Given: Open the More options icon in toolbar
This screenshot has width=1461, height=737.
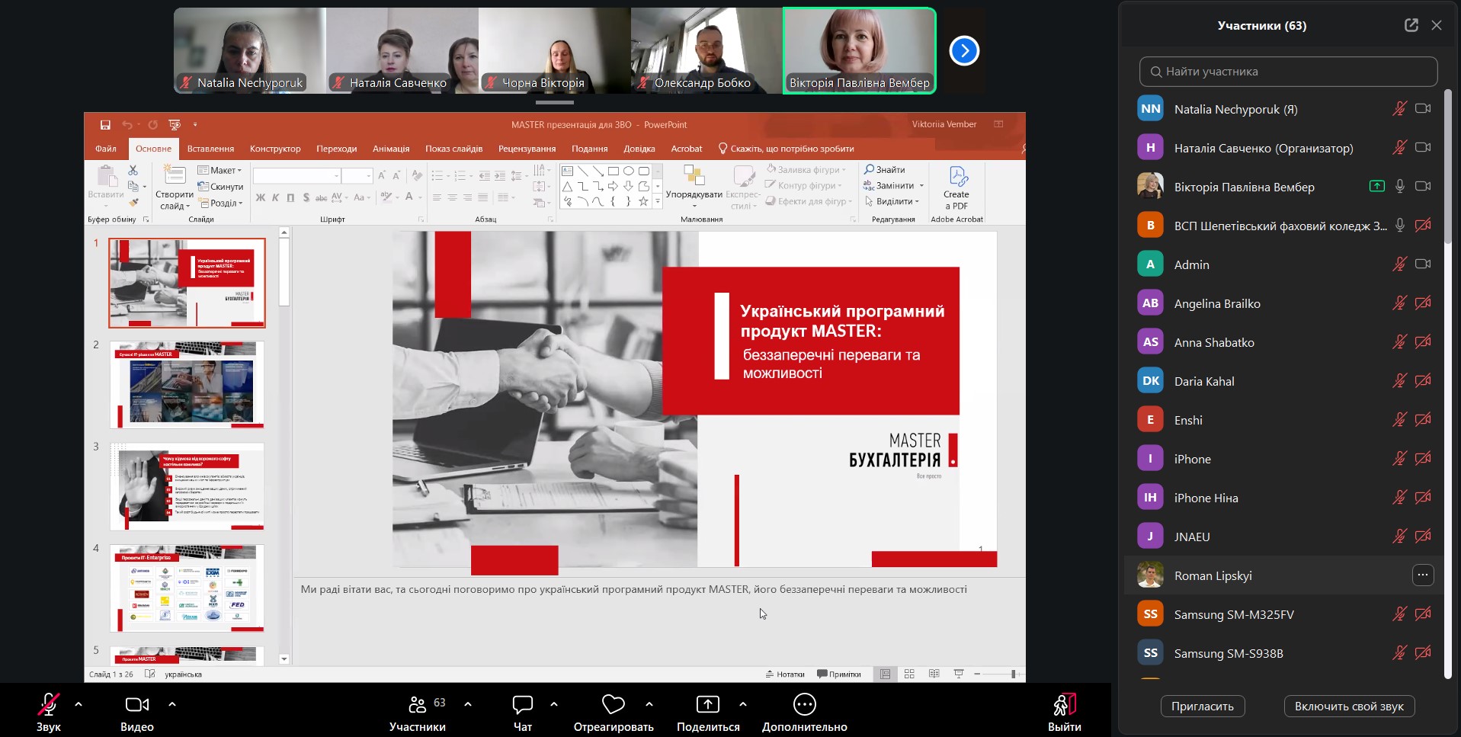Looking at the screenshot, I should (804, 705).
